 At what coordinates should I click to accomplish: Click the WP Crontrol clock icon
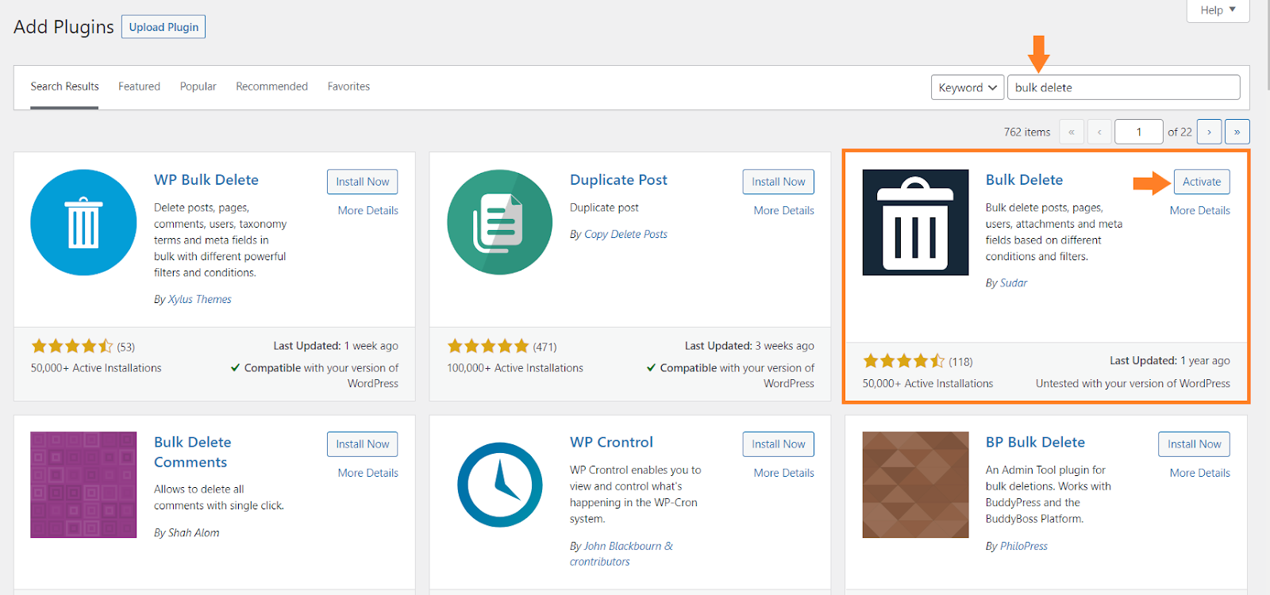click(x=499, y=485)
